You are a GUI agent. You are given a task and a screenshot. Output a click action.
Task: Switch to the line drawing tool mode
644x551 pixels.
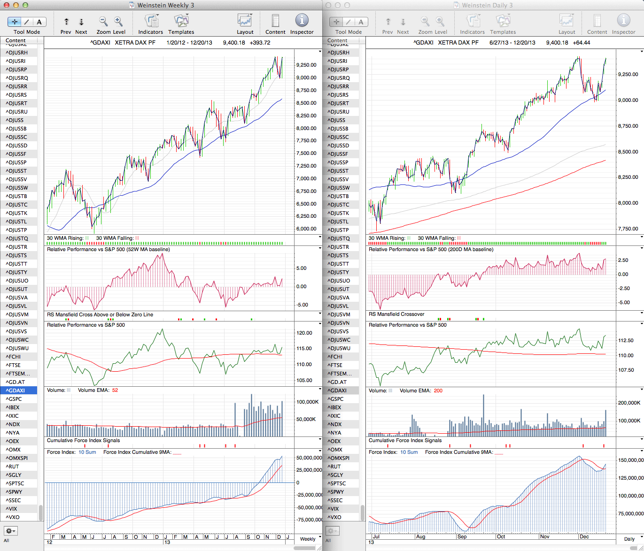pyautogui.click(x=27, y=22)
